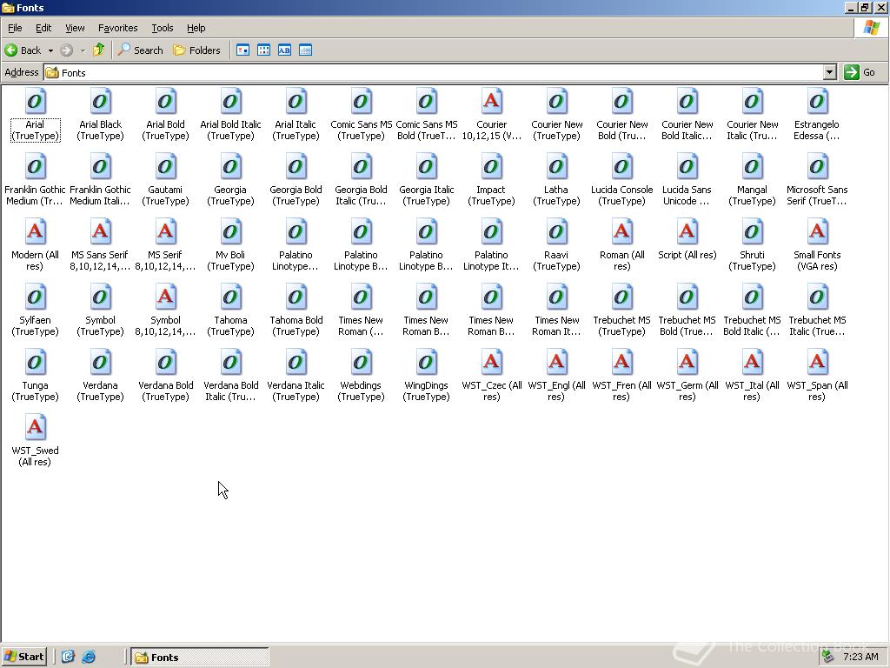The height and width of the screenshot is (668, 890).
Task: Switch to List view icon
Action: [x=264, y=50]
